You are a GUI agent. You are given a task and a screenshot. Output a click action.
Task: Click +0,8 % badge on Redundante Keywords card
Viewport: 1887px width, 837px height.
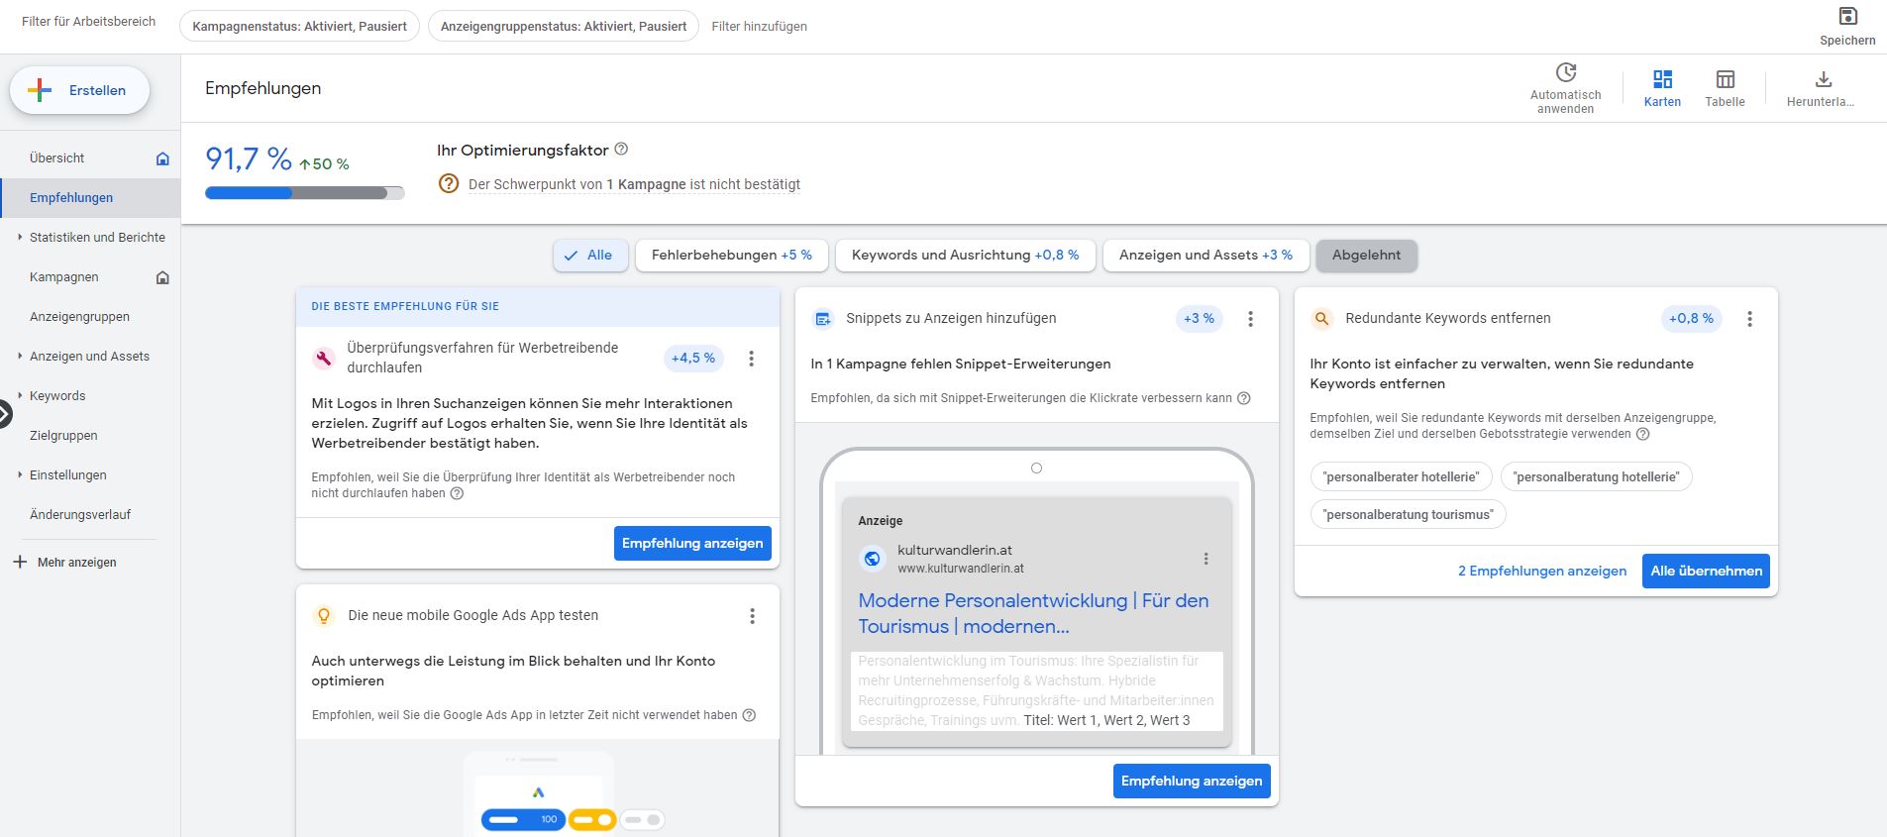[1691, 318]
